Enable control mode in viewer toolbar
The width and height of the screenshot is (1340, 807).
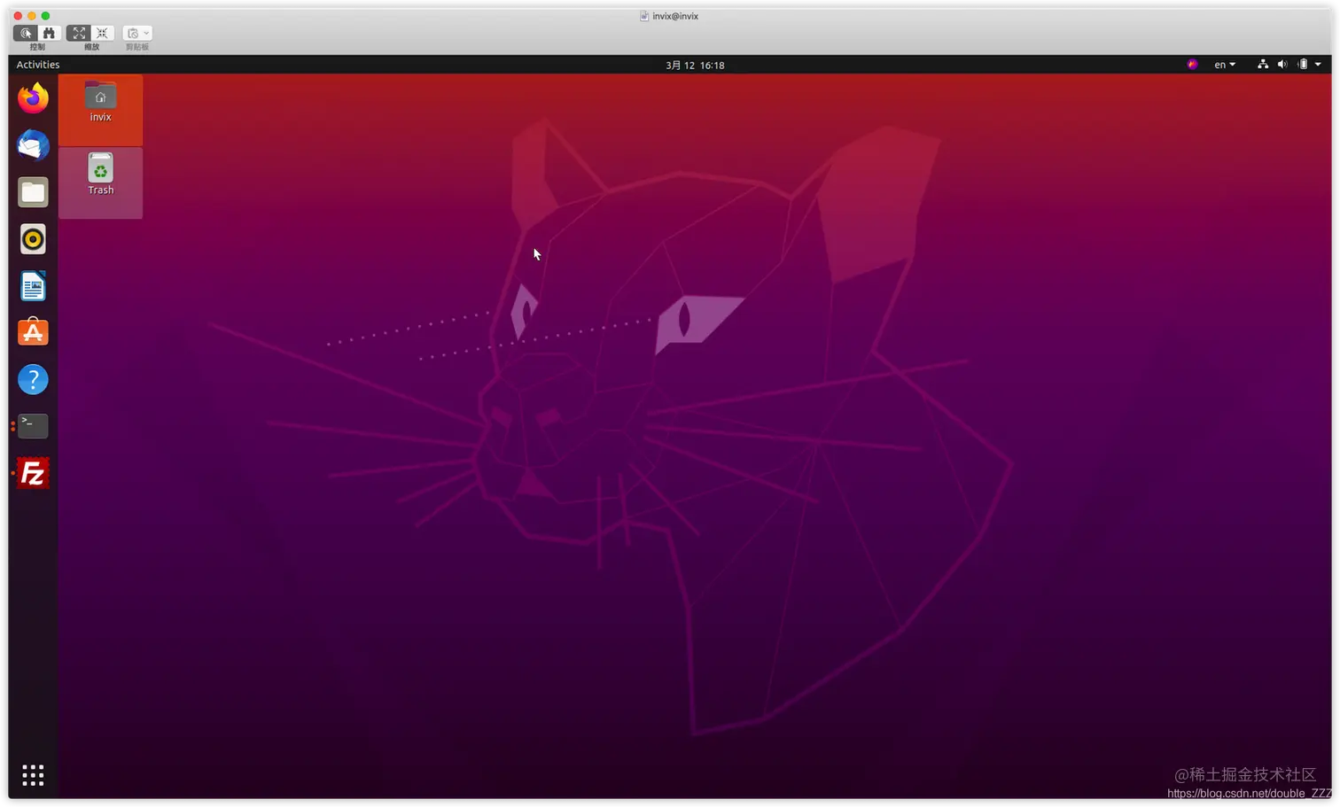26,33
